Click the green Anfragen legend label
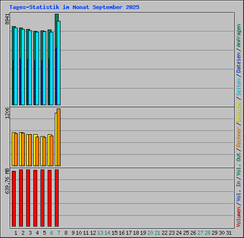The width and height of the screenshot is (244, 238). 239,36
